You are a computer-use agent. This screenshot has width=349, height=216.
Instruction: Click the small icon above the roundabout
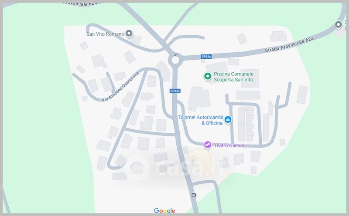click(x=176, y=55)
